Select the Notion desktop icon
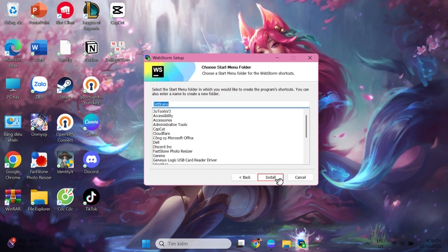 [91, 50]
